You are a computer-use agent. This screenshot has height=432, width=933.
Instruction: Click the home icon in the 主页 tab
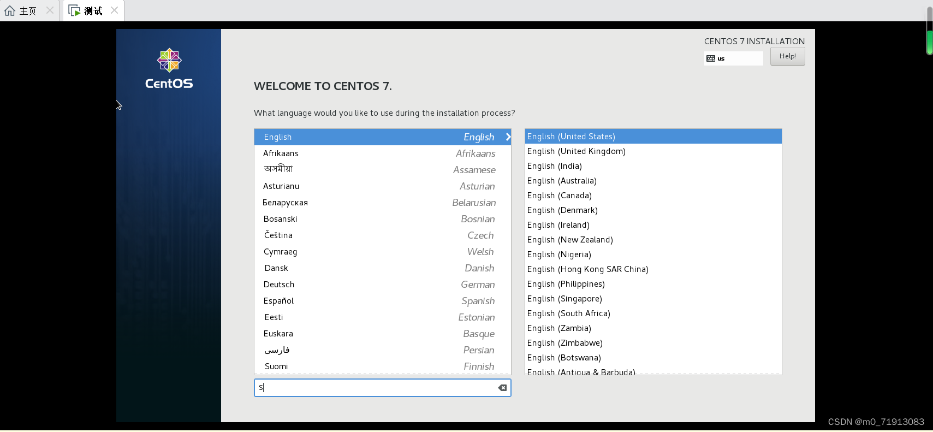pos(10,10)
